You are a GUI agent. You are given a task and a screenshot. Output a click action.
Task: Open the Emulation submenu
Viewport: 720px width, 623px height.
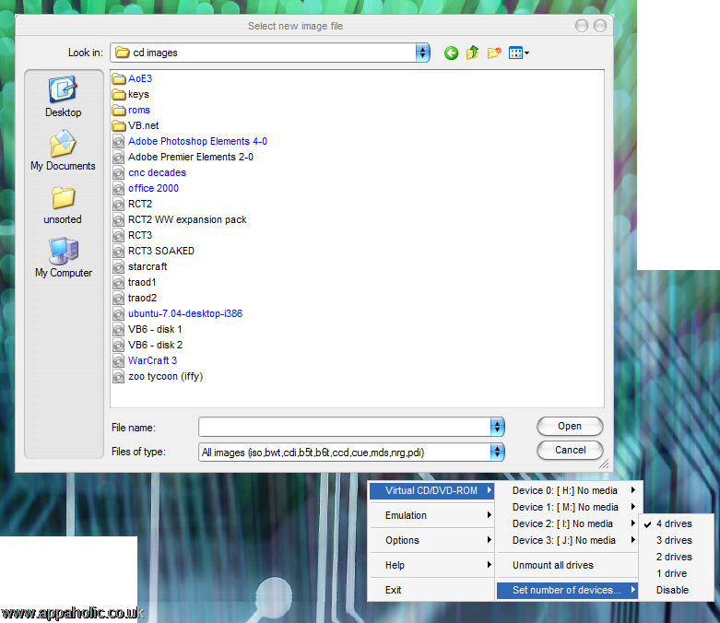pos(431,515)
